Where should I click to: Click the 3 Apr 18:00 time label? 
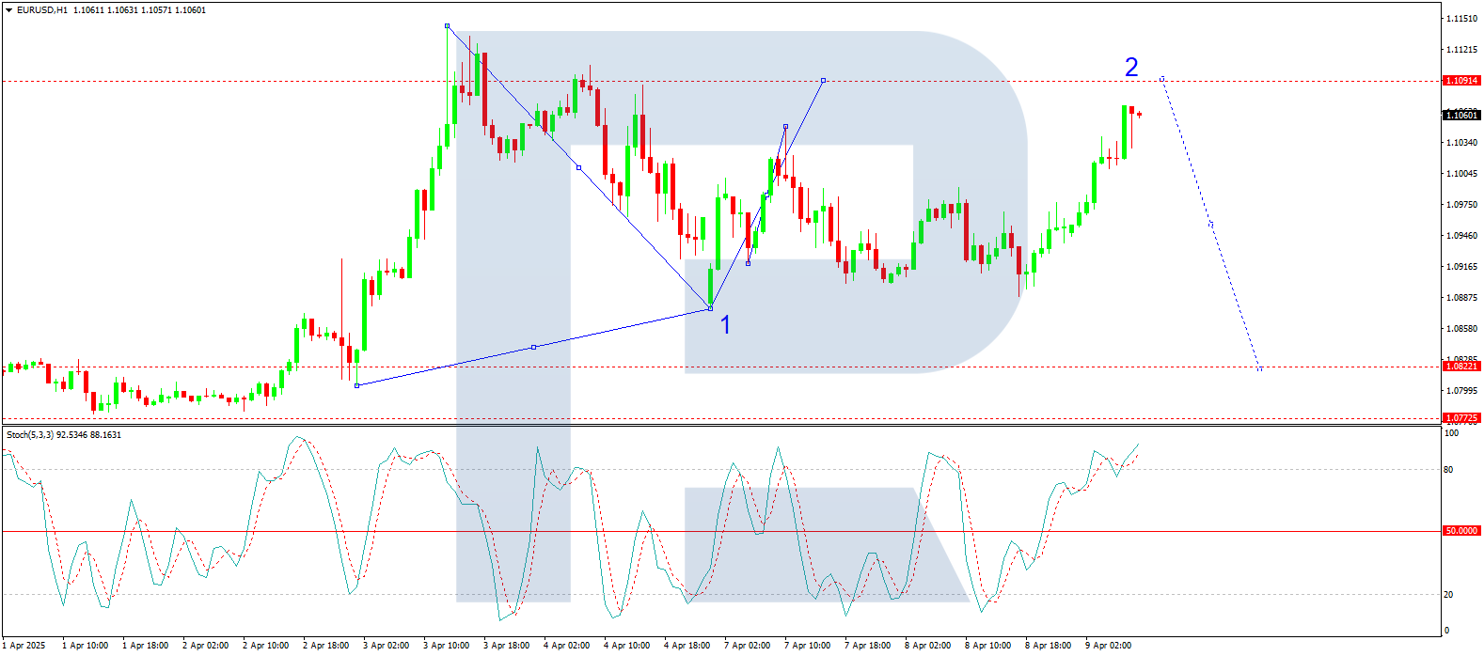(x=507, y=646)
